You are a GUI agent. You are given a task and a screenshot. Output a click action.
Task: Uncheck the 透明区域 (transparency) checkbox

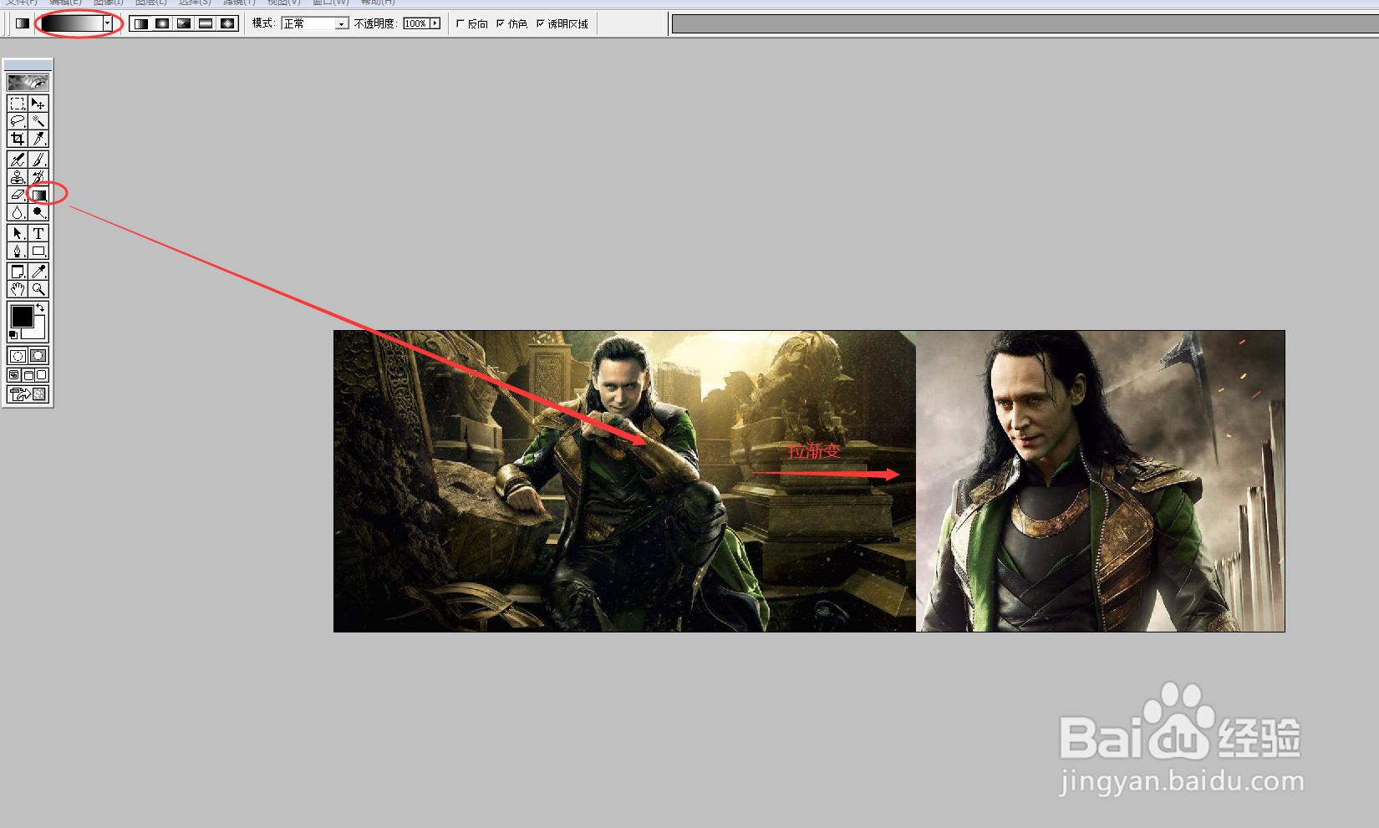541,23
